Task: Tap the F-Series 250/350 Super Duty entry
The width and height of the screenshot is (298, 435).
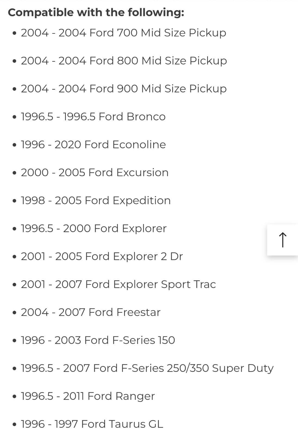Action: (x=147, y=368)
